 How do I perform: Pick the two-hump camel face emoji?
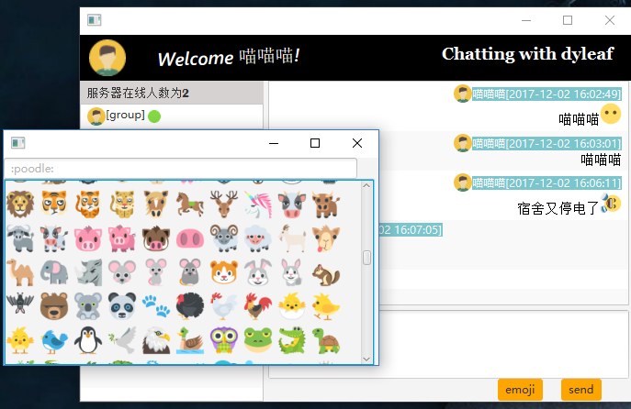[326, 238]
